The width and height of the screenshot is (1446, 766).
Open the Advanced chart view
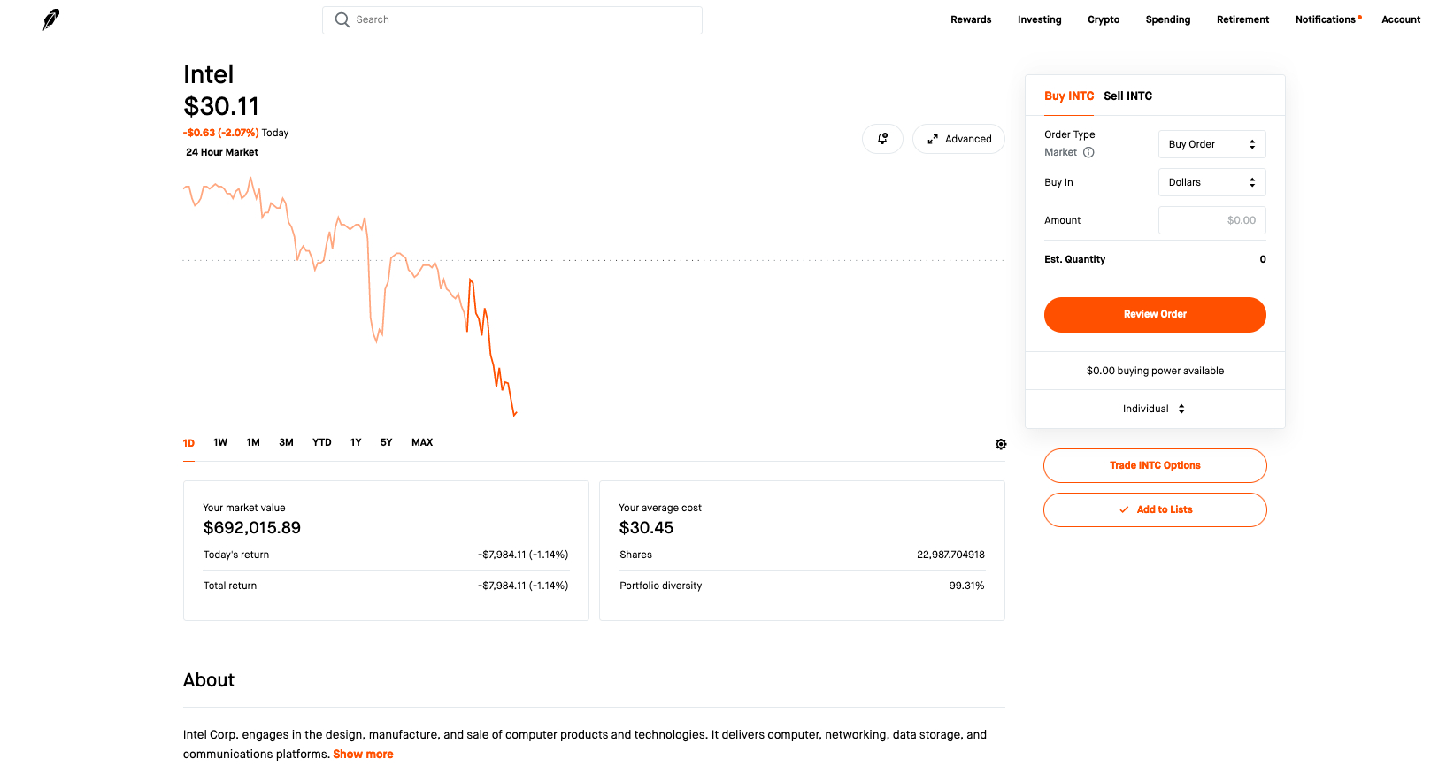958,139
